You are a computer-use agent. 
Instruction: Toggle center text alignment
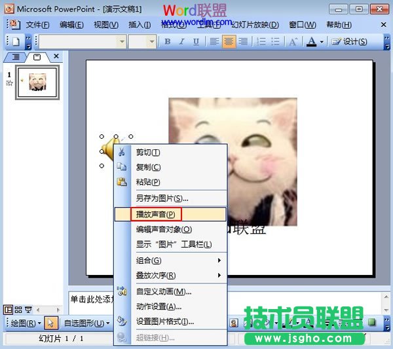(229, 41)
